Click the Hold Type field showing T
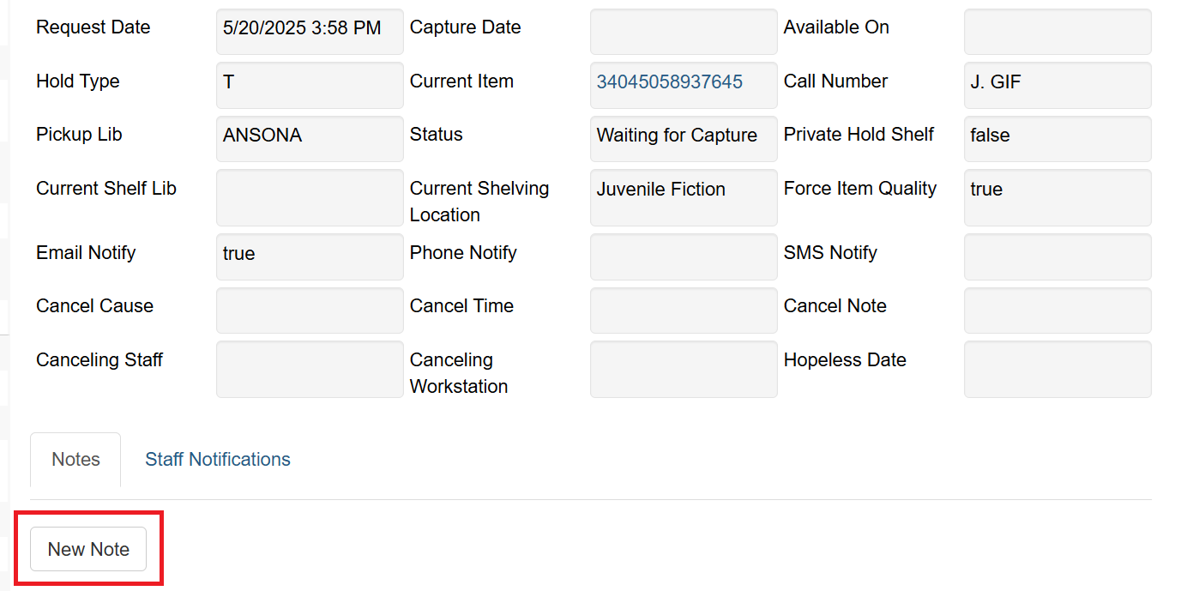Viewport: 1187px width, 591px height. click(310, 85)
